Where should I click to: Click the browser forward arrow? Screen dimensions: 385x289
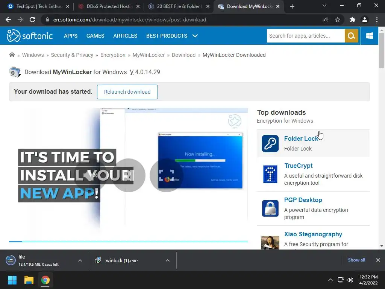point(20,20)
